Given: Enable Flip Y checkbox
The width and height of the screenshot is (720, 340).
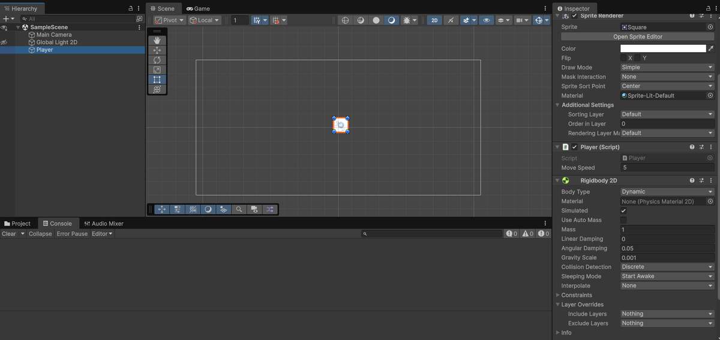Looking at the screenshot, I should click(638, 58).
